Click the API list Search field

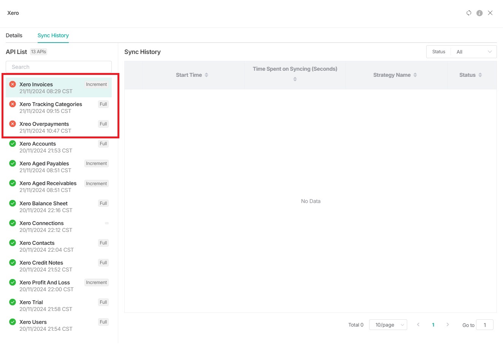[59, 67]
